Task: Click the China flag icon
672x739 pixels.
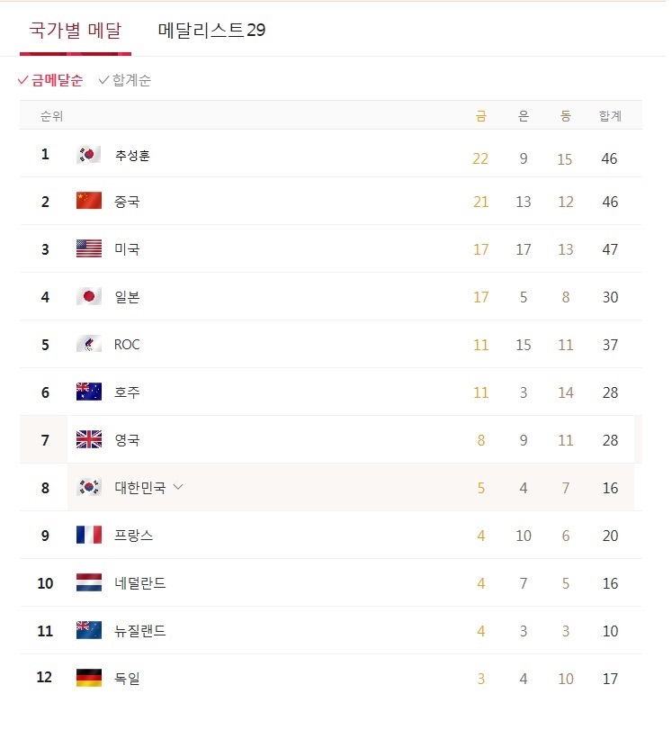Action: (89, 202)
